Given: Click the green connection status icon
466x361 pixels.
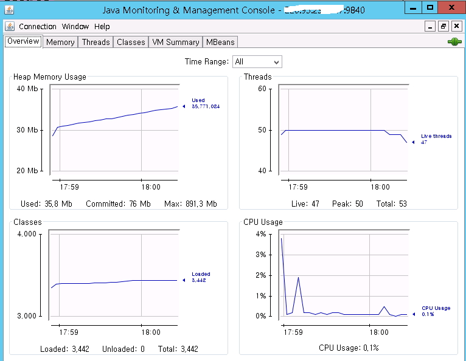Looking at the screenshot, I should (x=454, y=42).
